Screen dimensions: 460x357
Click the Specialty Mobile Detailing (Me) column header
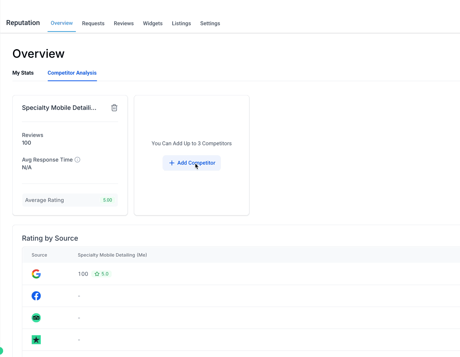[x=112, y=255]
